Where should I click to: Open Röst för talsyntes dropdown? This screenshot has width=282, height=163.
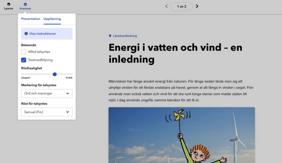[47, 112]
